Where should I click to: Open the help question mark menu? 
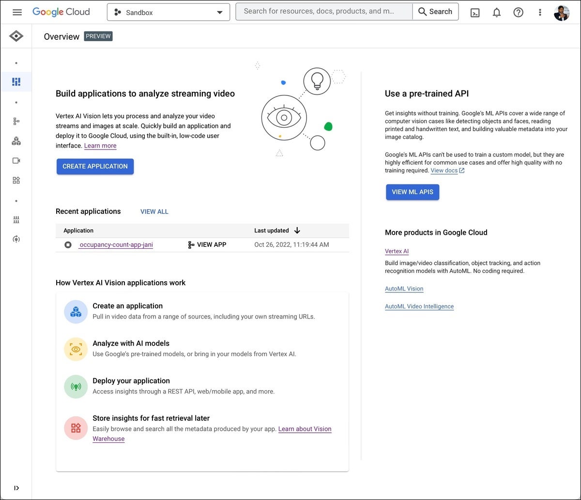pos(519,13)
